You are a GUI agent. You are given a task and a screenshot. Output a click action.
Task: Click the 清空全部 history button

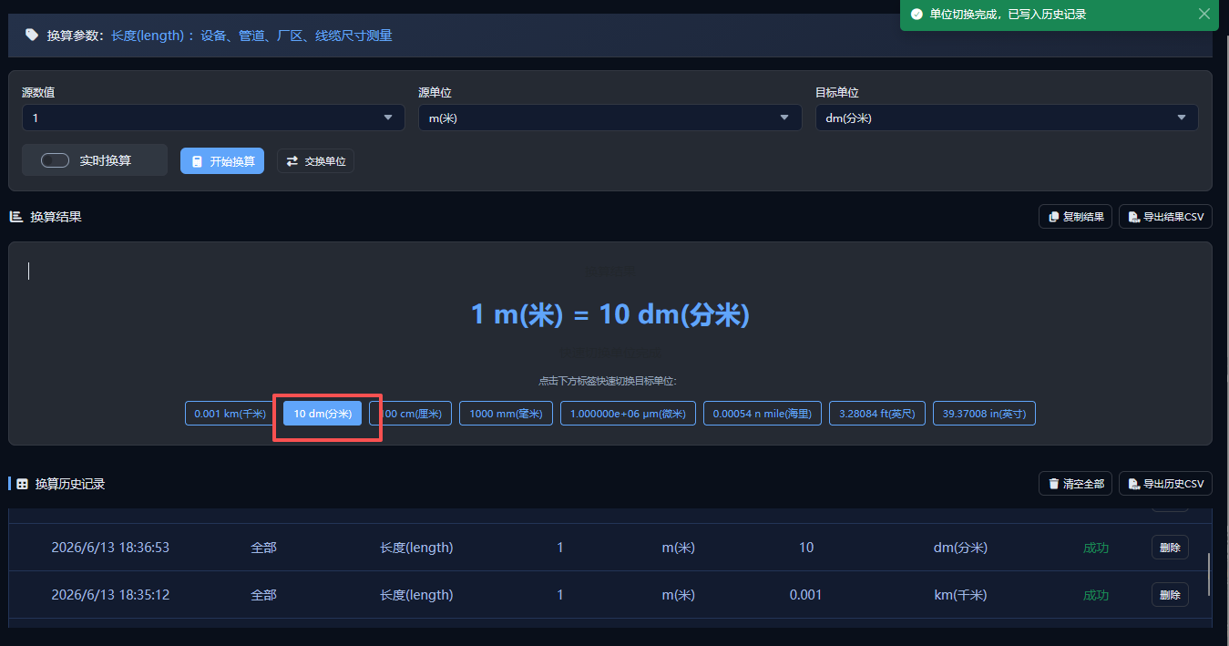(x=1075, y=484)
